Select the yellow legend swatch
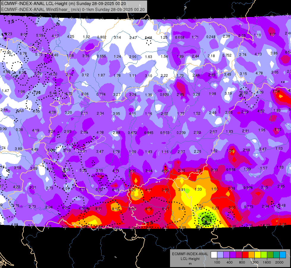Screen dimensions: 291x268 [258, 255]
